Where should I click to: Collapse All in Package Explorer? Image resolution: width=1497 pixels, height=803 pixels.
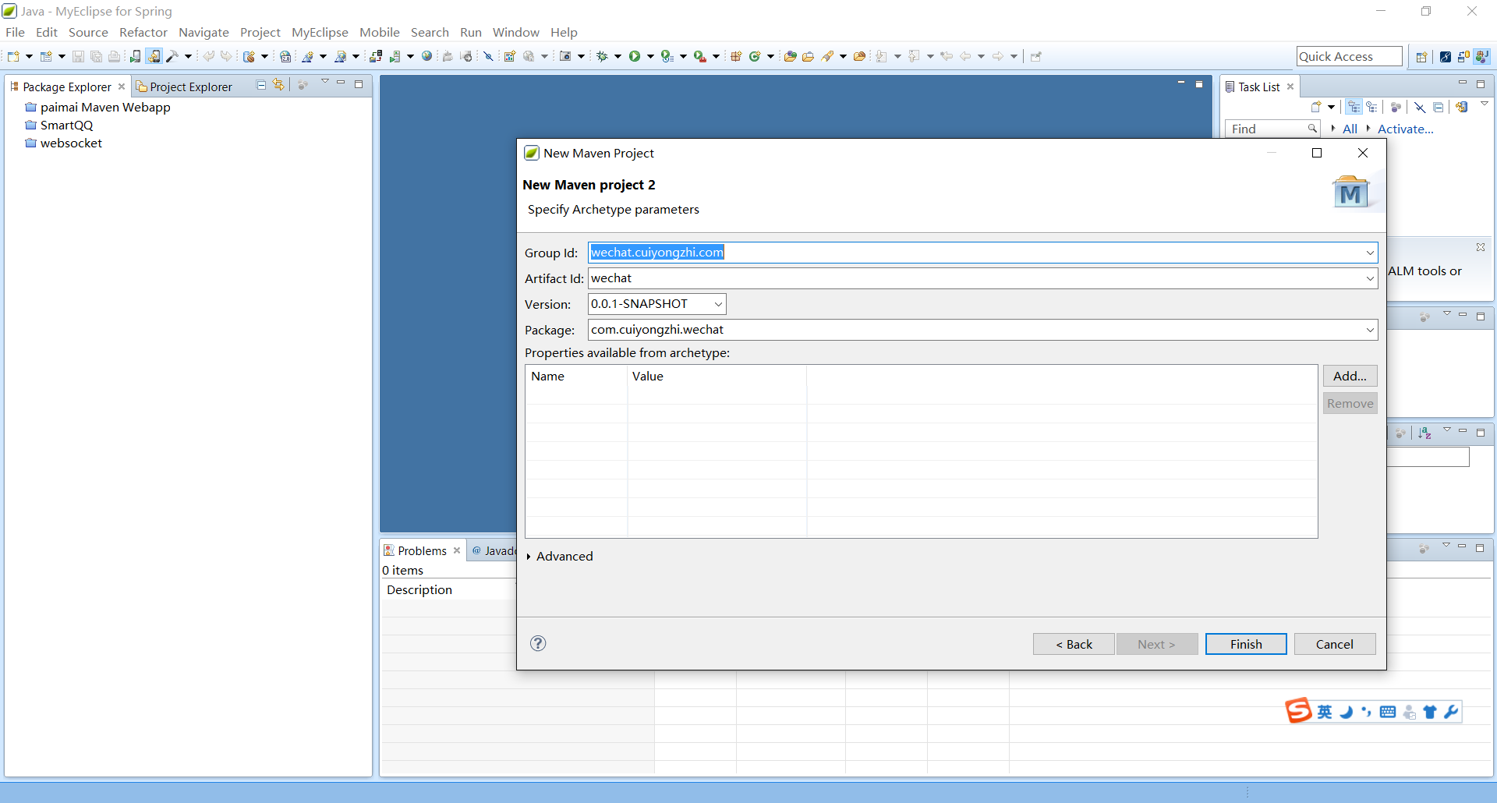coord(261,85)
